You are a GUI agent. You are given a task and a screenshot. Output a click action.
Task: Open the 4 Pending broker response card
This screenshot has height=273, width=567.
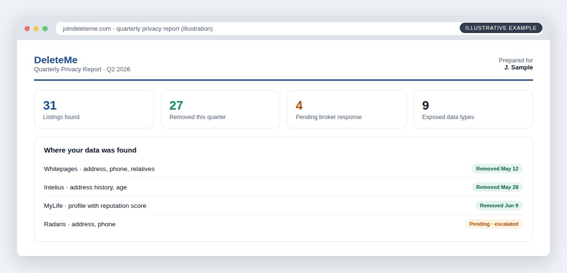point(347,109)
